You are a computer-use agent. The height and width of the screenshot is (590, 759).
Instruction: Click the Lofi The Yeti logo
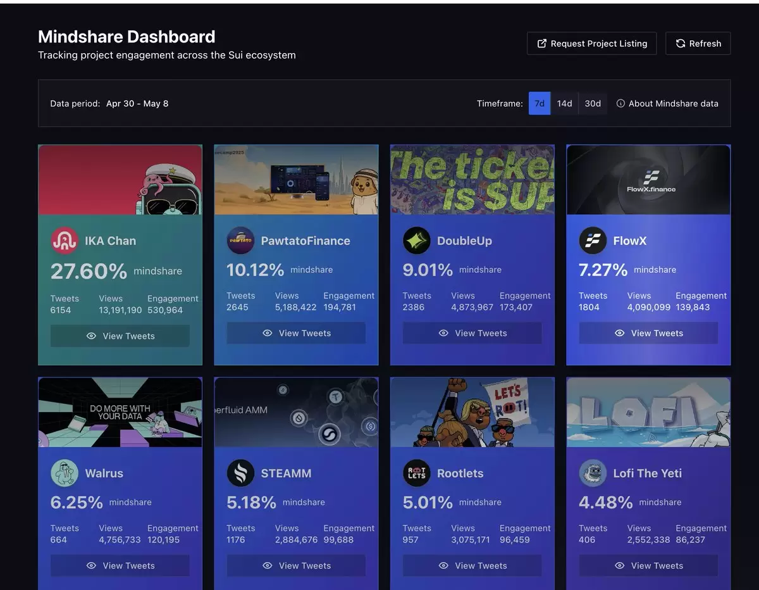593,473
